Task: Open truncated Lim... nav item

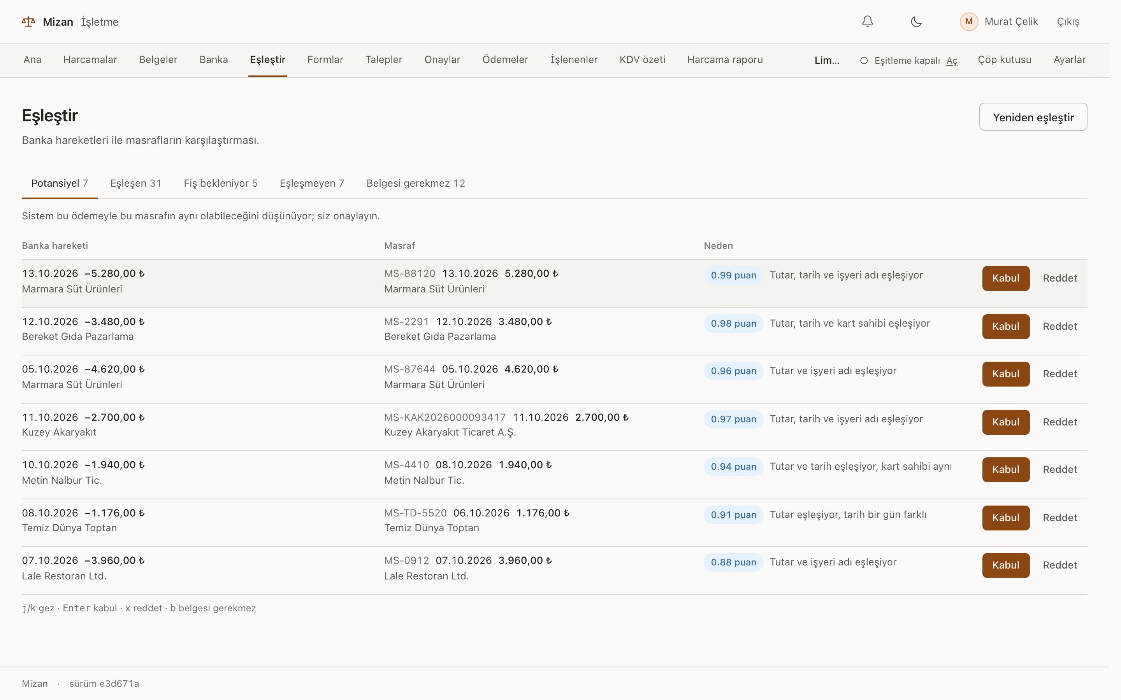Action: [x=827, y=61]
